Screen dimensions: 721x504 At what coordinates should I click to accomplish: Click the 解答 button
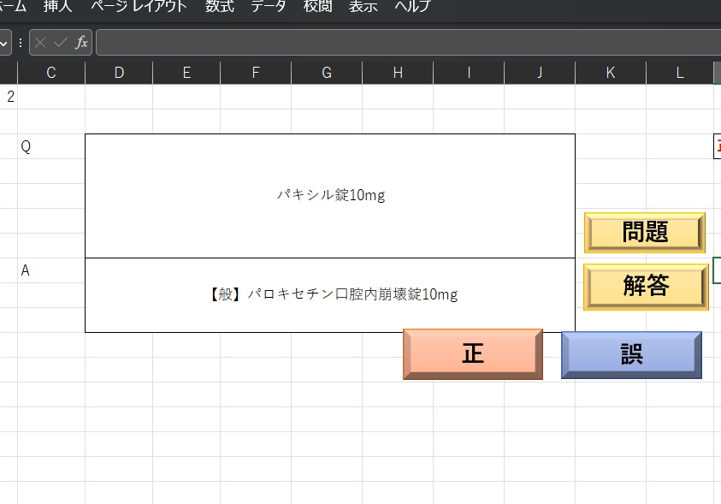tap(646, 286)
